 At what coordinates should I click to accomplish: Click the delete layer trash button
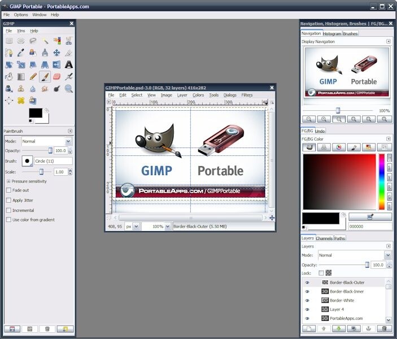pyautogui.click(x=384, y=329)
